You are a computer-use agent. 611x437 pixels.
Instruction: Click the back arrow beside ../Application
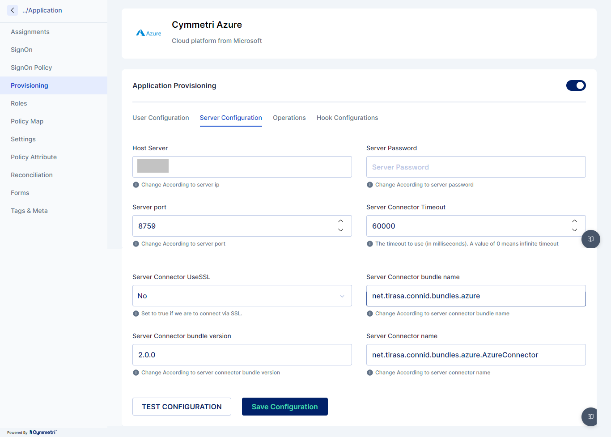point(13,10)
